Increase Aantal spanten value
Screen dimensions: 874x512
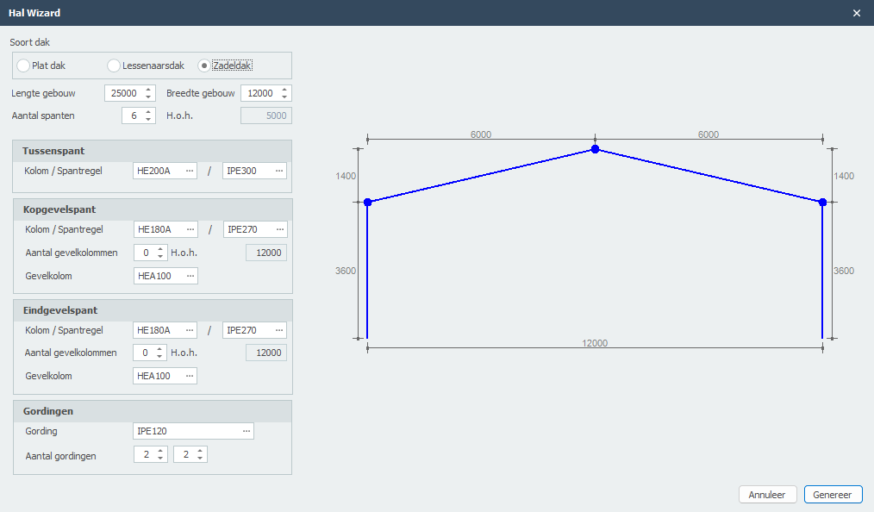[x=148, y=112]
